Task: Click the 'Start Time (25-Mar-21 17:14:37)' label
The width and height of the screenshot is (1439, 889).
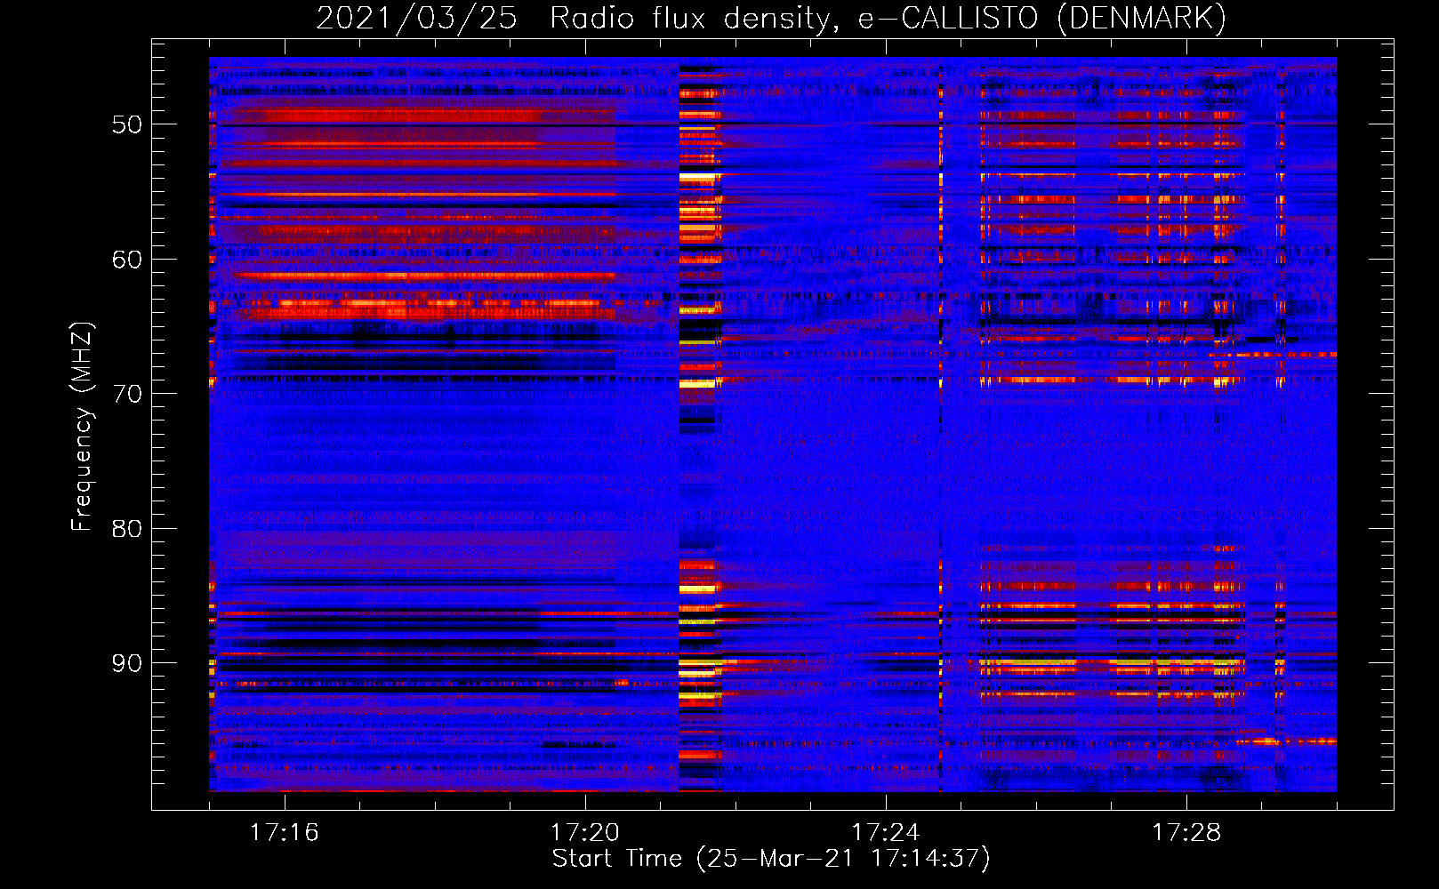Action: 771,859
